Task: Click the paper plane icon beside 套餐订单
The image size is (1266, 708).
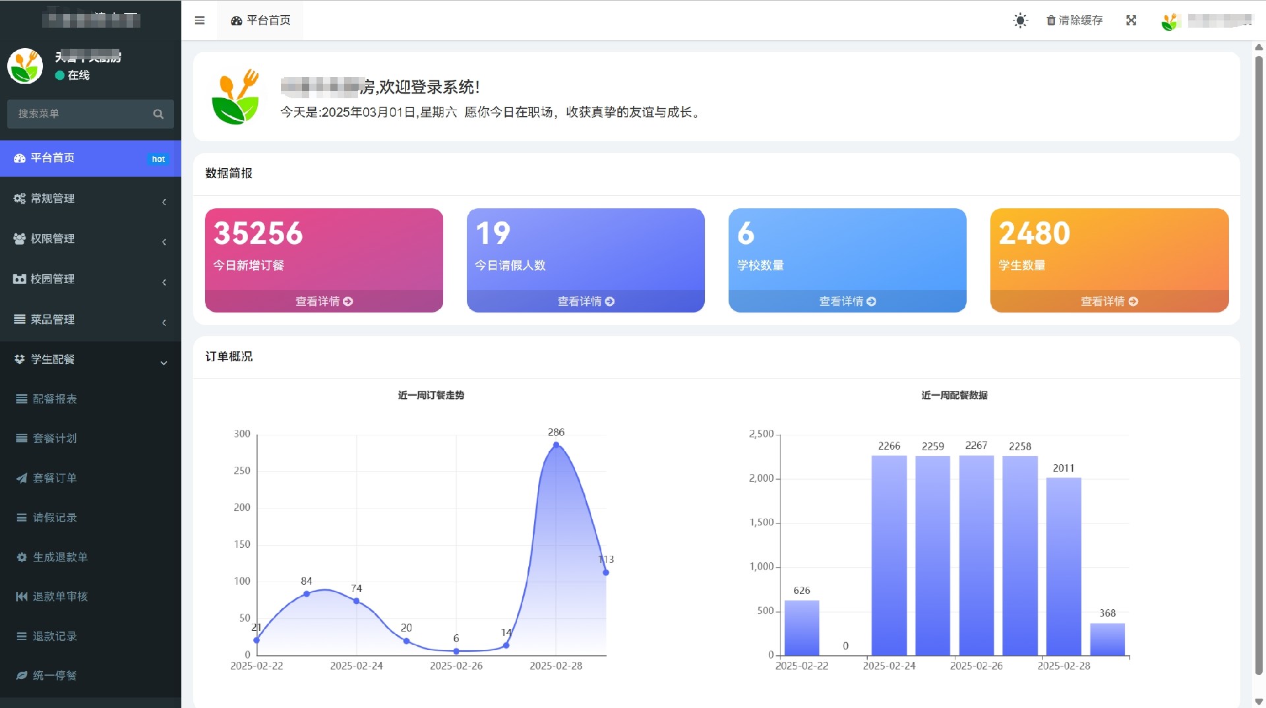Action: [22, 478]
